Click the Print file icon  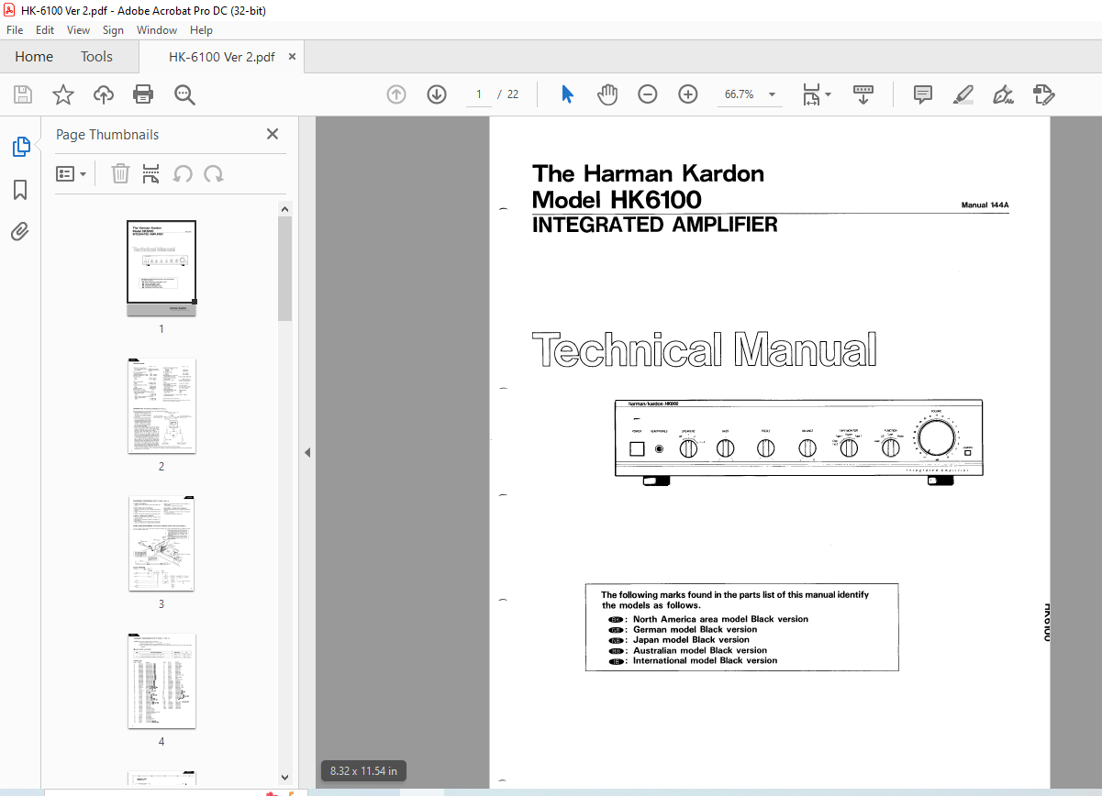pyautogui.click(x=143, y=94)
